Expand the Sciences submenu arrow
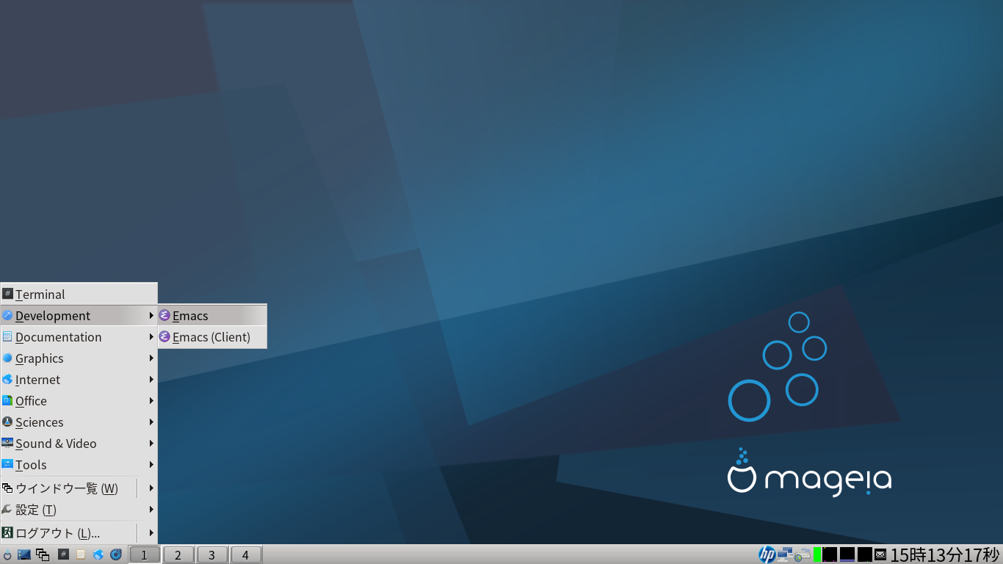This screenshot has height=564, width=1003. click(x=151, y=422)
